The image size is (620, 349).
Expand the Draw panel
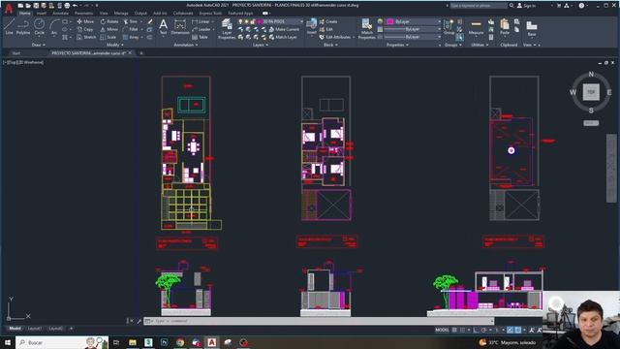pyautogui.click(x=39, y=46)
